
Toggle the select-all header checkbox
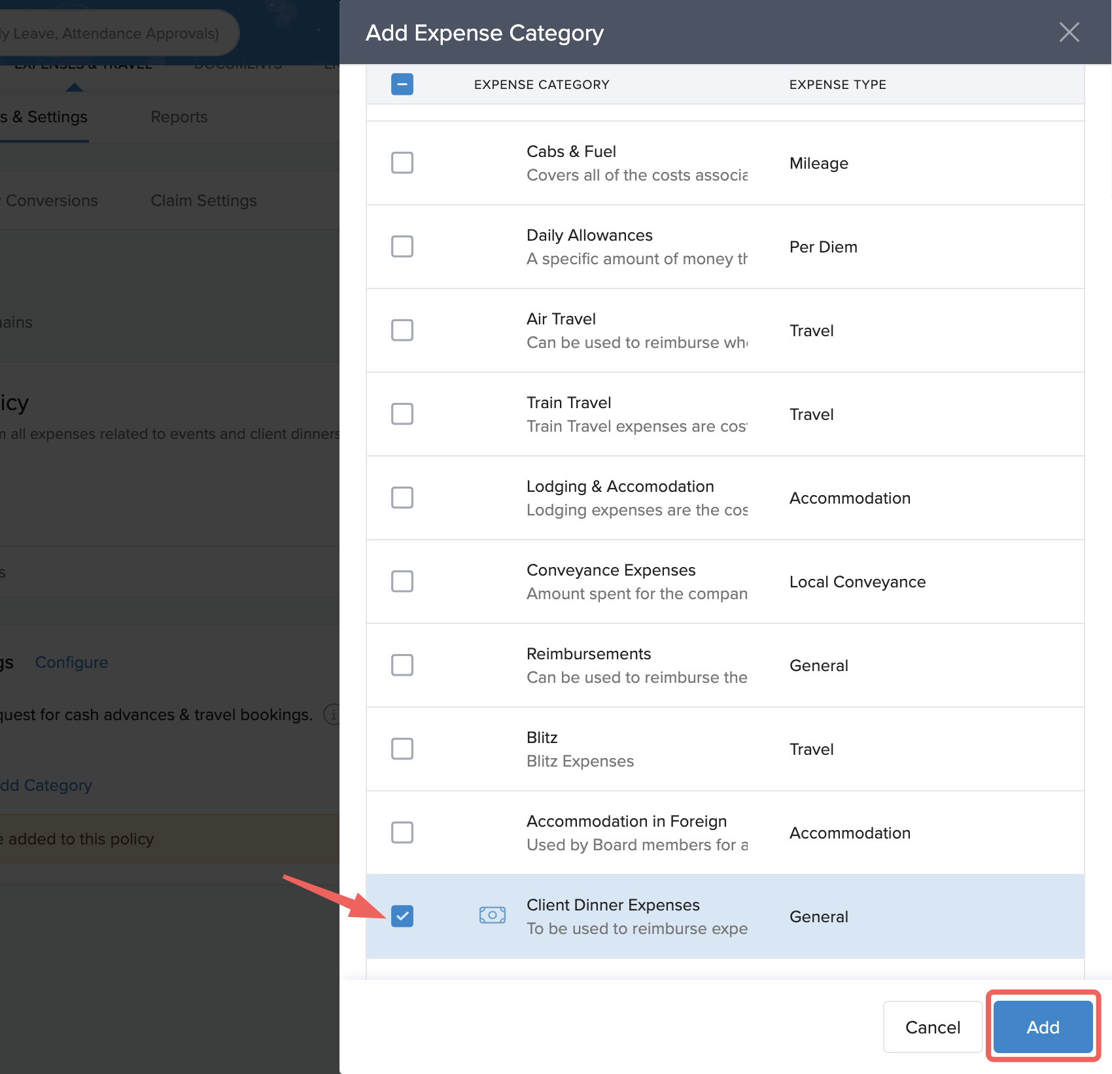402,84
